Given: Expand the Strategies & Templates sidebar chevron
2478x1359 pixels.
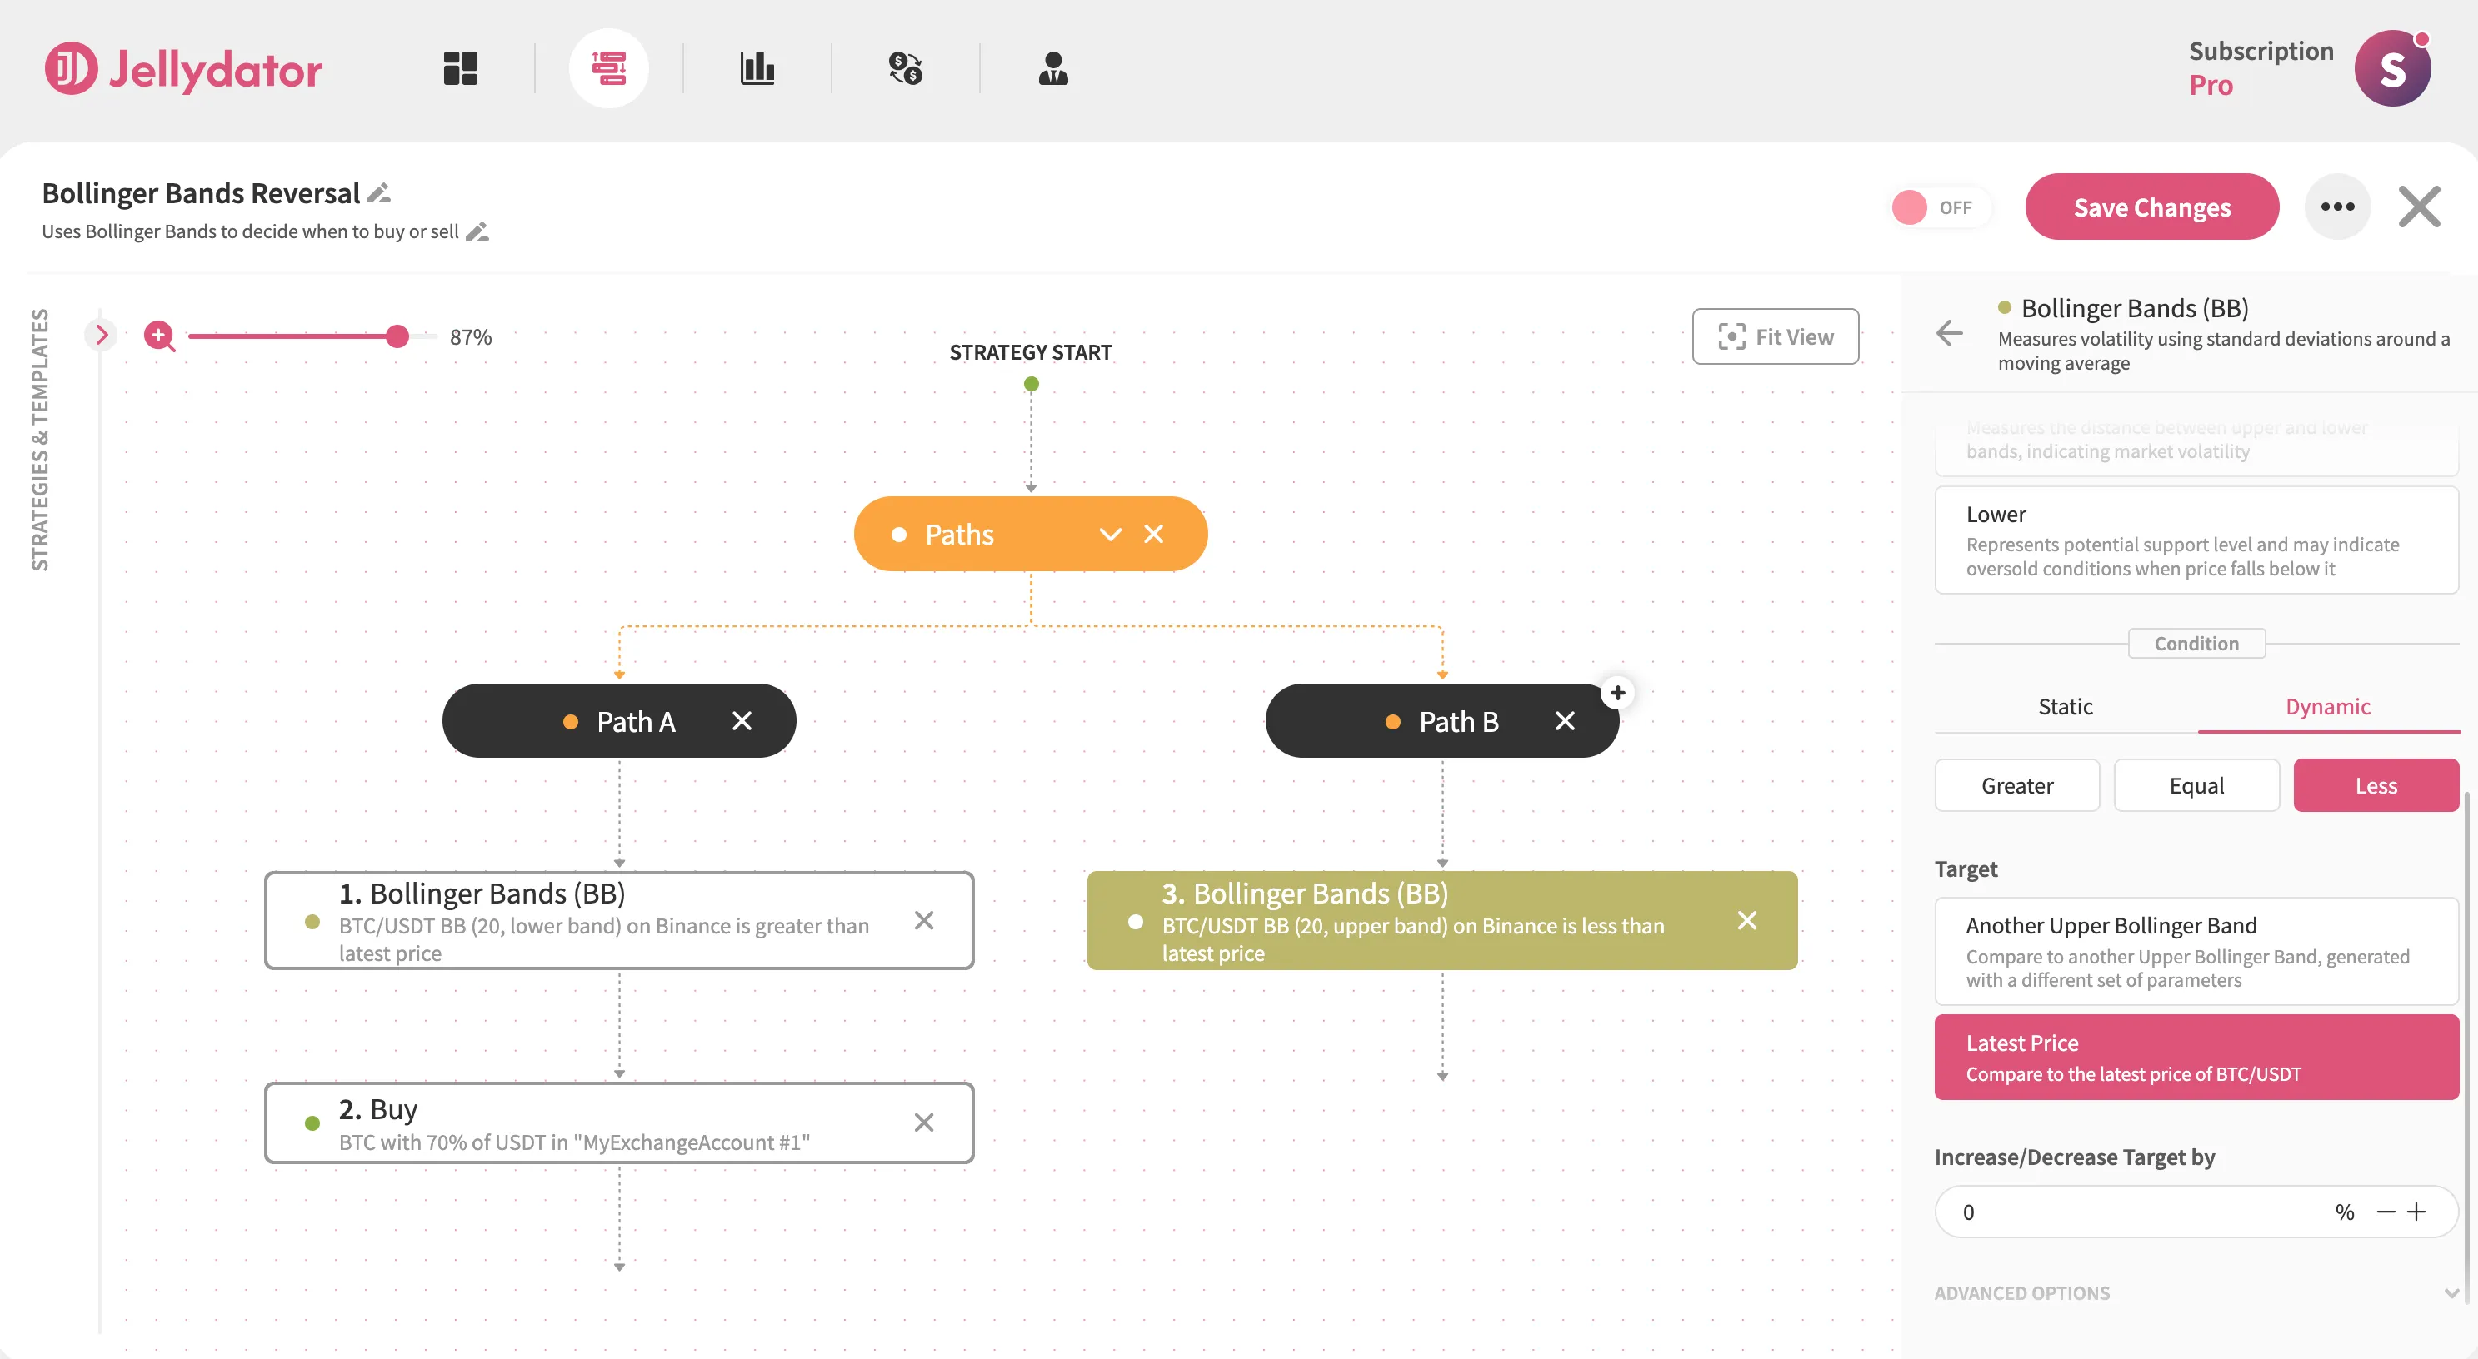Looking at the screenshot, I should (x=101, y=335).
